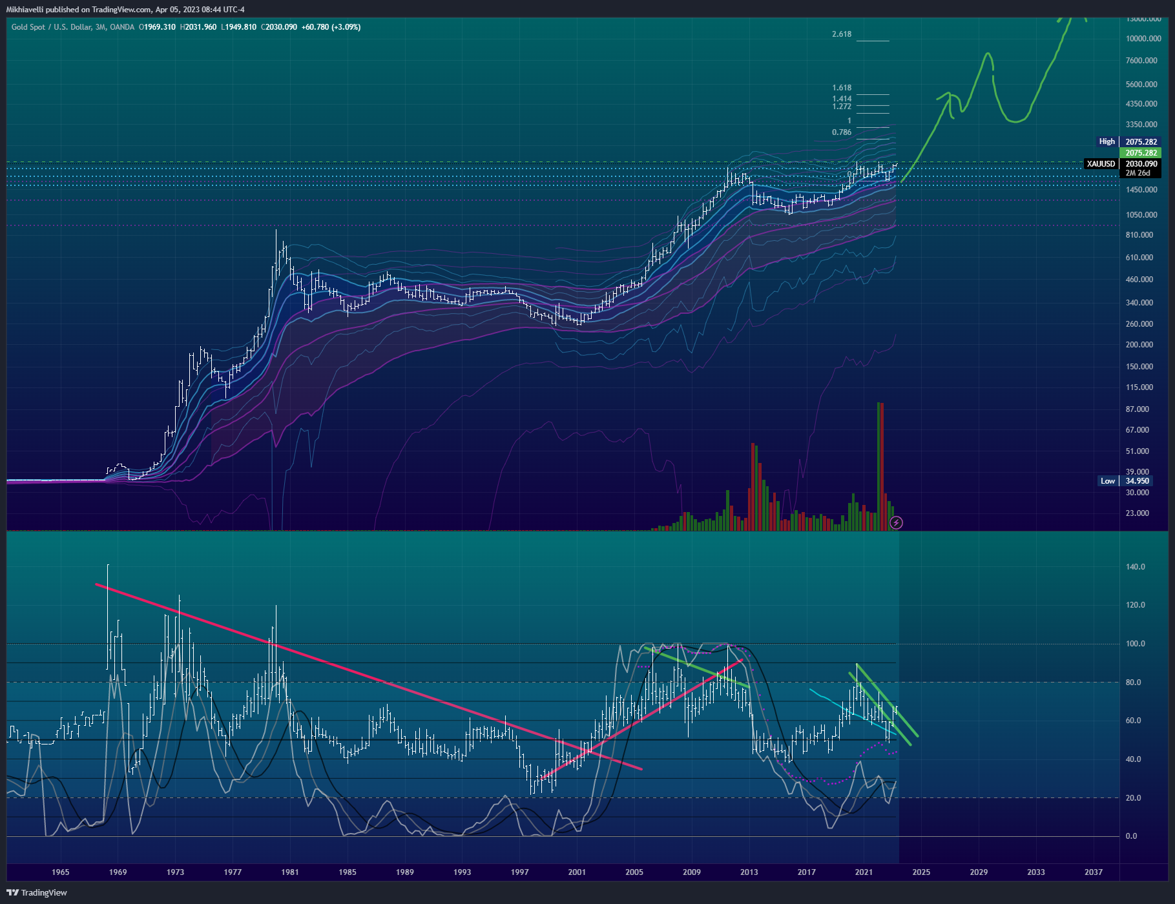Click the 1965 year on time axis
The width and height of the screenshot is (1175, 904).
point(60,872)
